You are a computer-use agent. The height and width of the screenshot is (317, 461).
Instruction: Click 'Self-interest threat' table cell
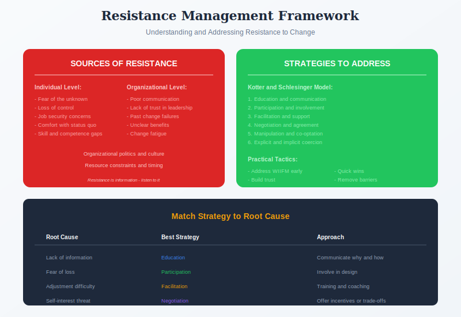68,301
